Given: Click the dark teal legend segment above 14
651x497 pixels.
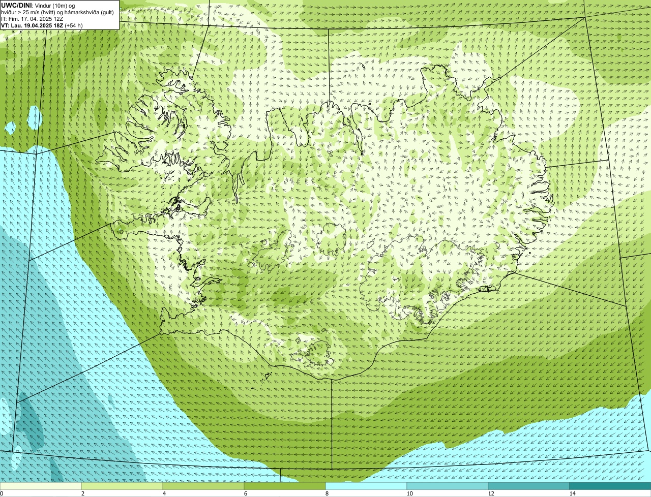Looking at the screenshot, I should pyautogui.click(x=610, y=486).
